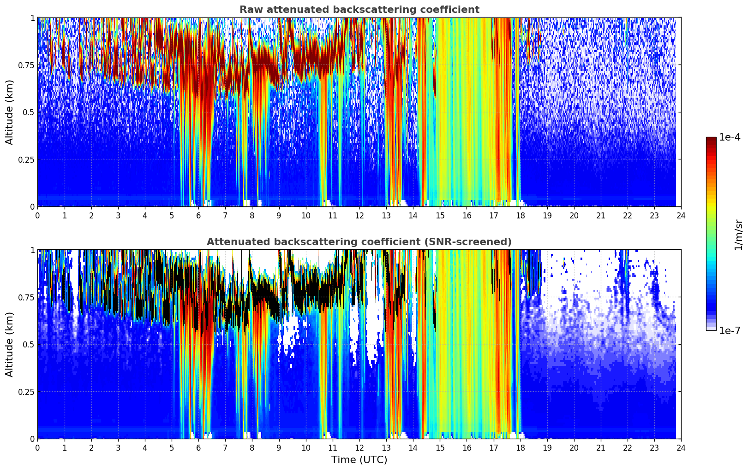The image size is (748, 470).
Task: Select the 'Altitude (km)' label of the SNR-screened plot
Action: point(9,344)
